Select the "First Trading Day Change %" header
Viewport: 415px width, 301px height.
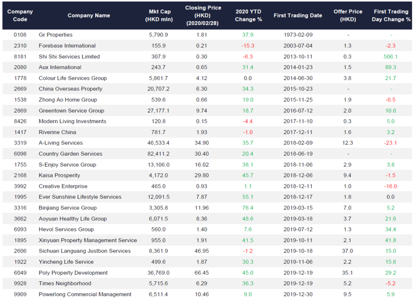point(391,15)
